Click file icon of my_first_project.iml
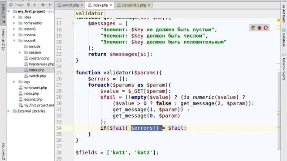Image resolution: width=287 pixels, height=161 pixels. click(x=21, y=105)
